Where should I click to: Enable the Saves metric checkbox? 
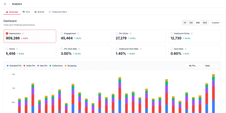(x=7, y=49)
